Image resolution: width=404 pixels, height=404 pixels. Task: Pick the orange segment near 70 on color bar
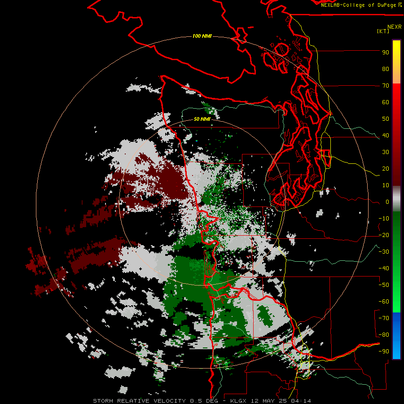click(x=396, y=77)
